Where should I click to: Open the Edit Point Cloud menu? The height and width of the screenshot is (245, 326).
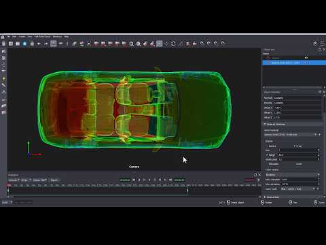pos(42,37)
